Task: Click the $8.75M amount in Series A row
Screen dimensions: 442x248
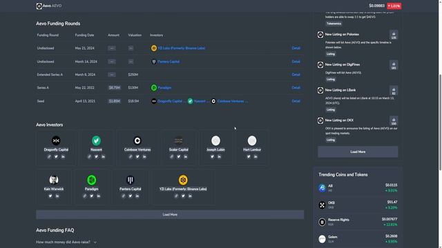Action: point(115,87)
